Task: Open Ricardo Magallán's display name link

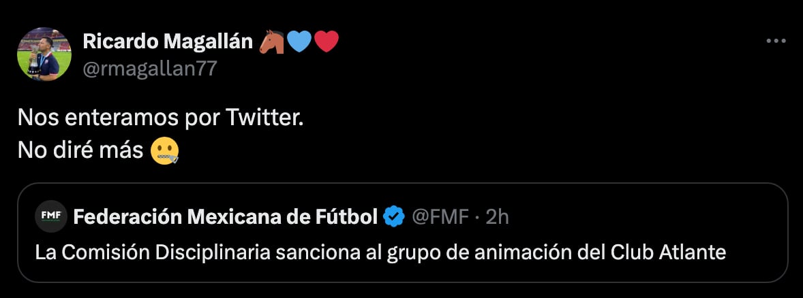Action: pyautogui.click(x=168, y=42)
